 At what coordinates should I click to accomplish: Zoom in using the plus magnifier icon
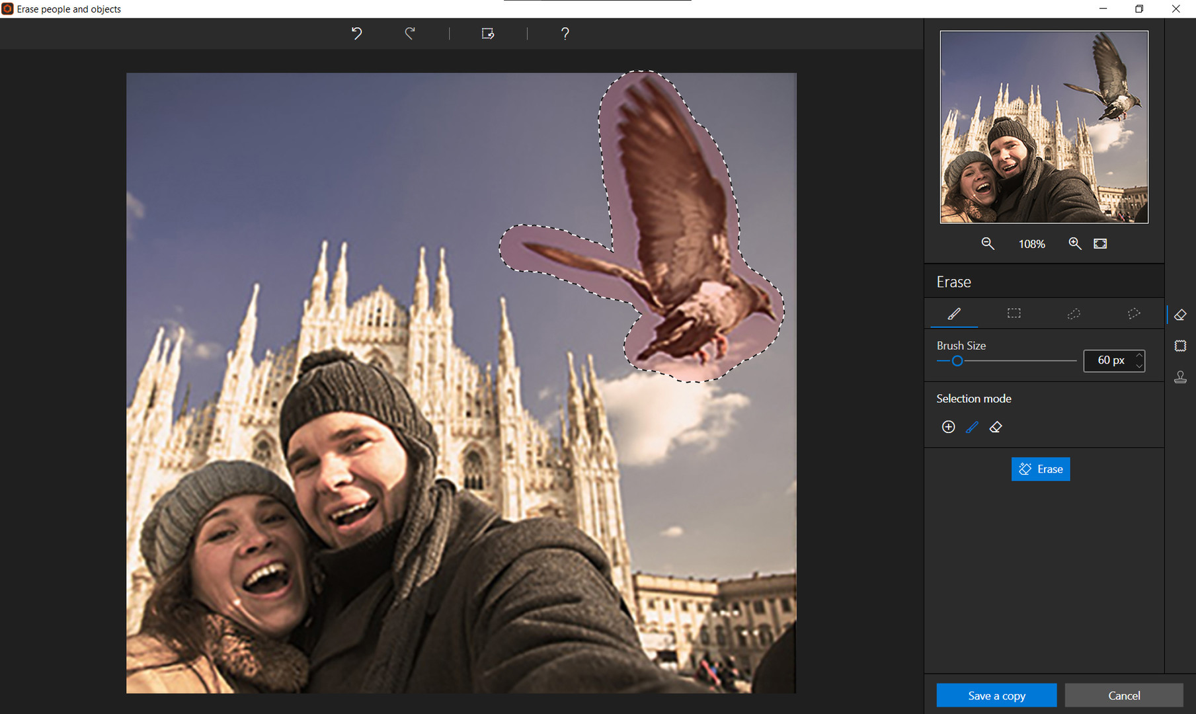pyautogui.click(x=1075, y=243)
